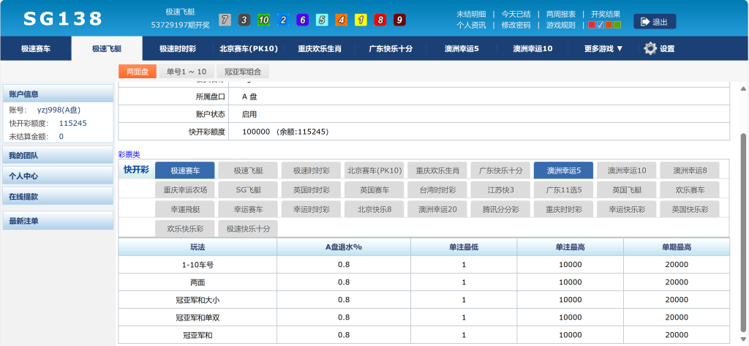The height and width of the screenshot is (346, 749).
Task: Expand the 个人中心 sidebar section
Action: 59,176
